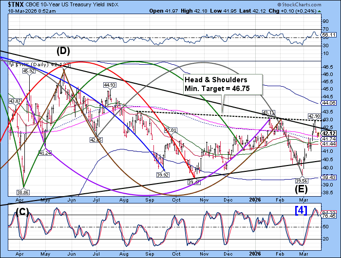
Task: Click the 39.47 October low label
Action: [194, 182]
